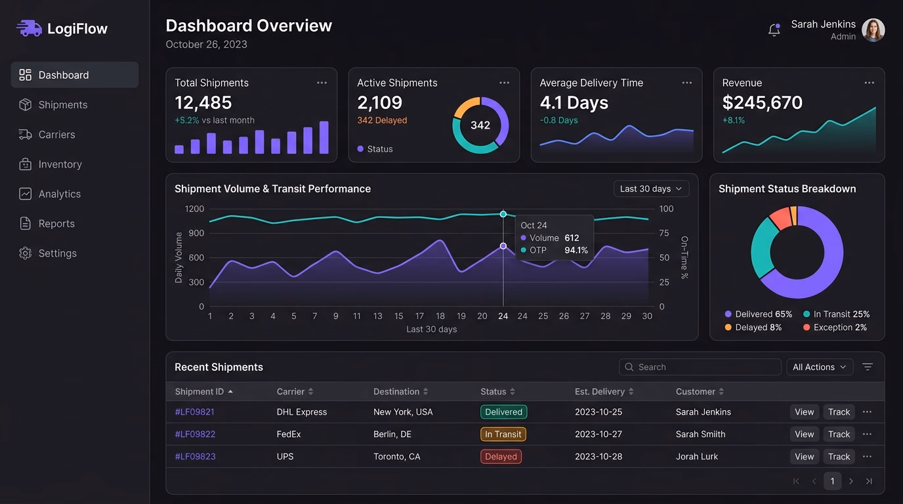This screenshot has width=903, height=504.
Task: Open the notifications bell icon
Action: coord(774,30)
